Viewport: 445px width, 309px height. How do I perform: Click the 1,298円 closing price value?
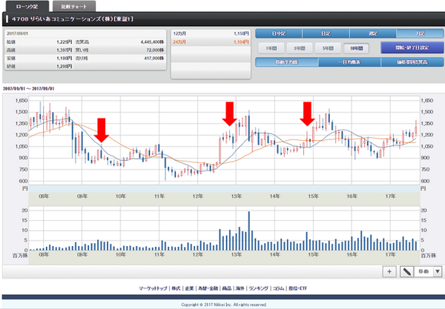pyautogui.click(x=64, y=67)
